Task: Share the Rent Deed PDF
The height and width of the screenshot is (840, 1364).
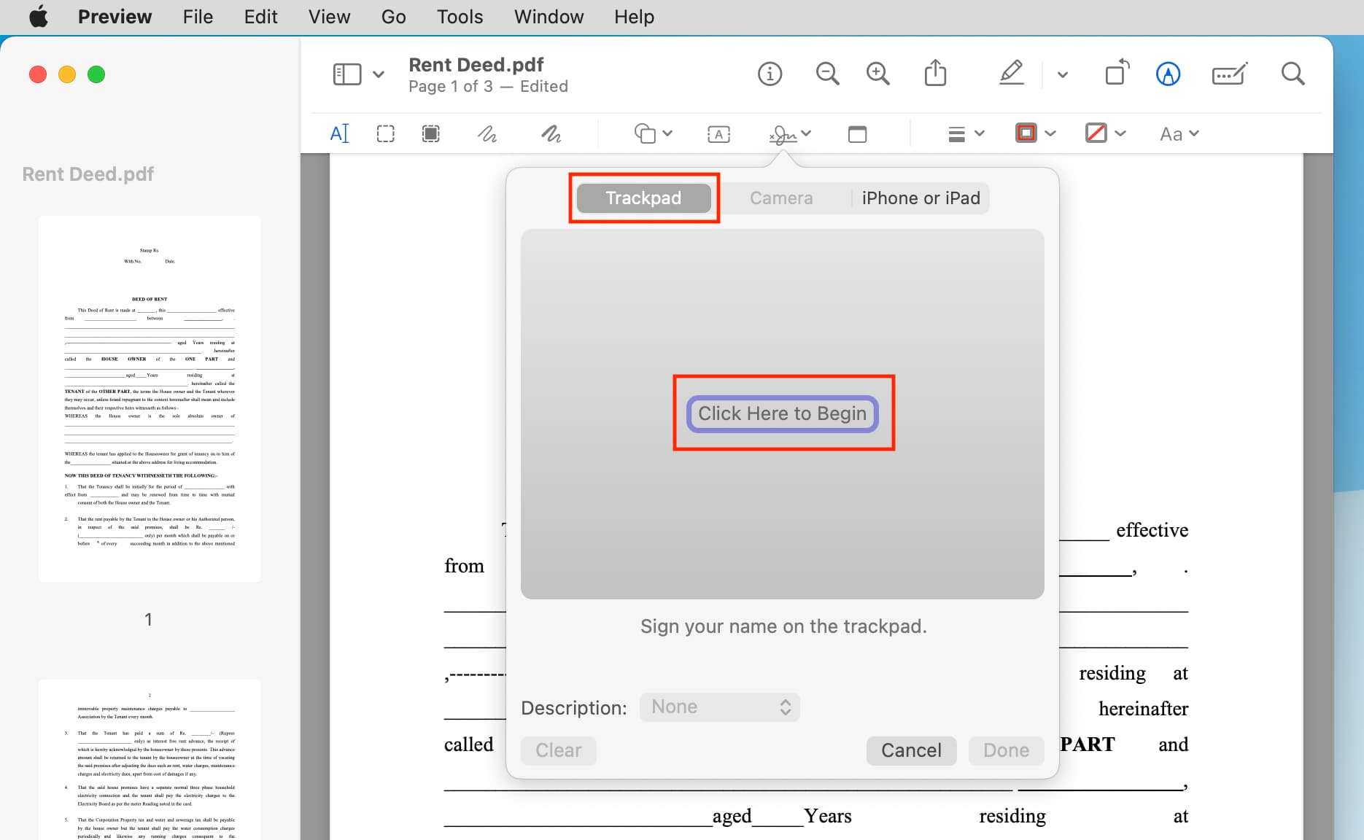Action: click(935, 73)
